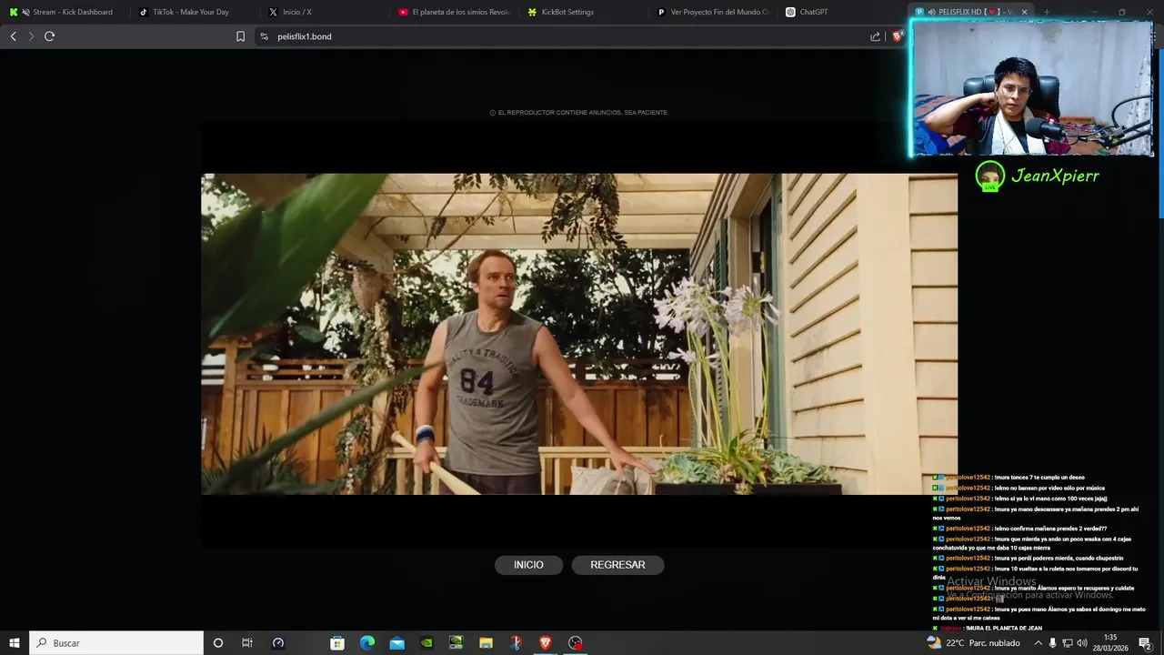Open the NVIDIA app on taskbar
Viewport: 1164px width, 655px height.
point(426,643)
